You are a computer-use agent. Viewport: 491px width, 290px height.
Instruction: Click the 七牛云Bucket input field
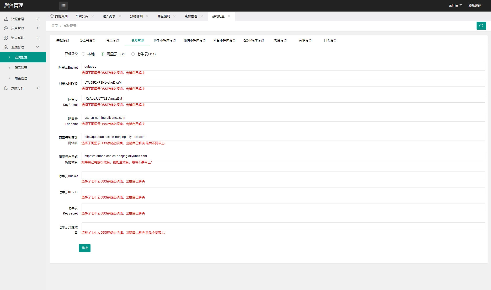coord(283,175)
